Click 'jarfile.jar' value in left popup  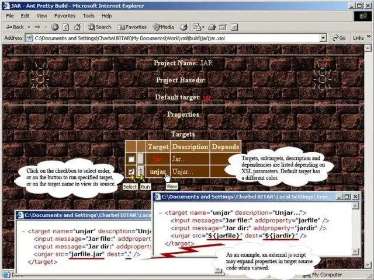[x=86, y=254]
